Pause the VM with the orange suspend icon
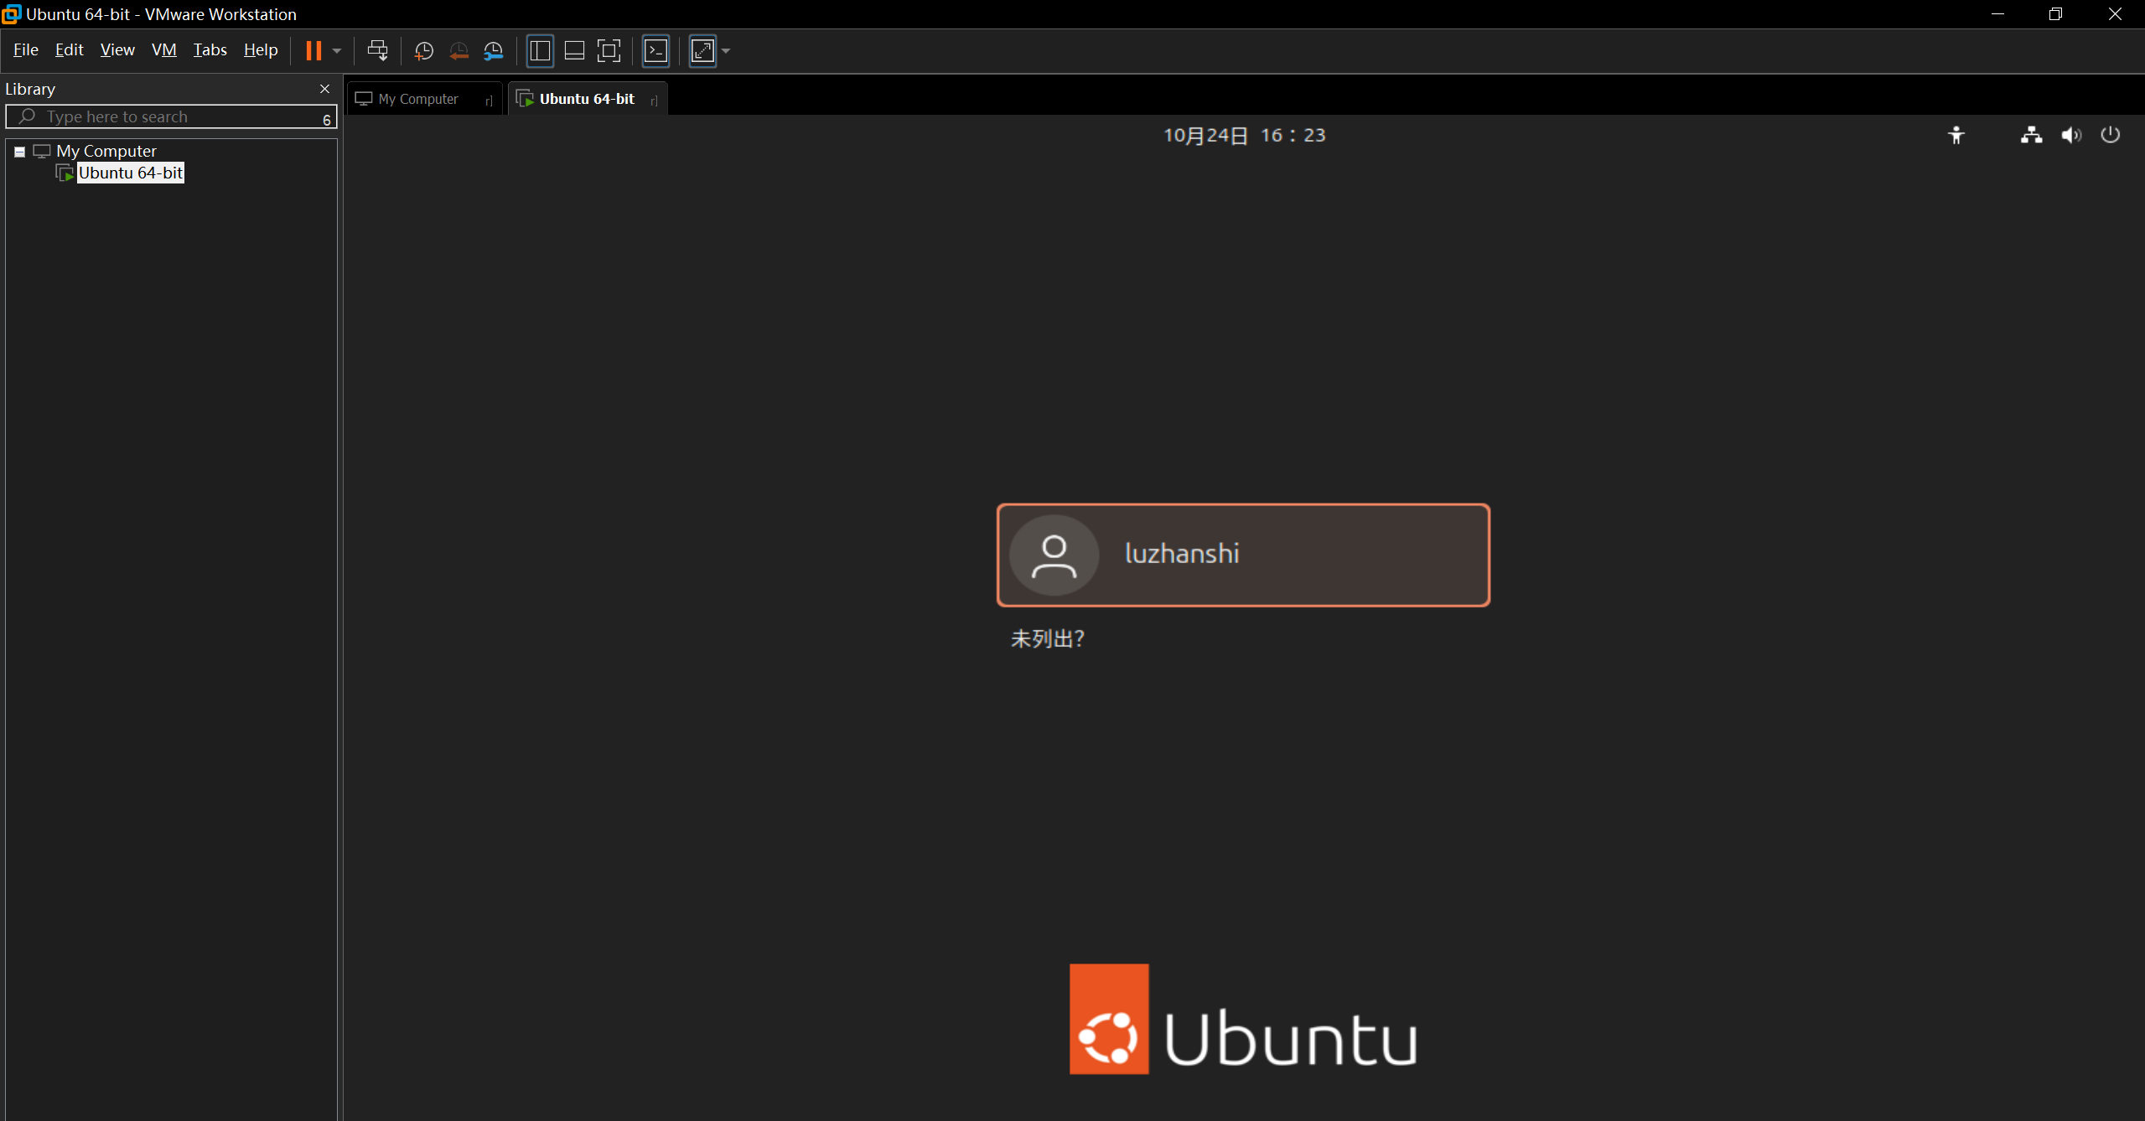 (313, 51)
